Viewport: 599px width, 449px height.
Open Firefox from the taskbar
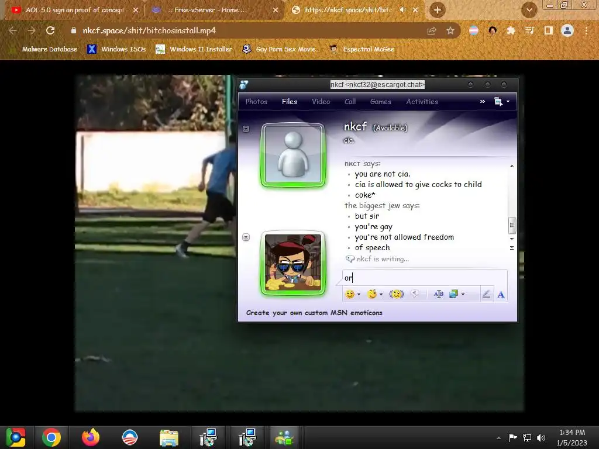pos(91,437)
